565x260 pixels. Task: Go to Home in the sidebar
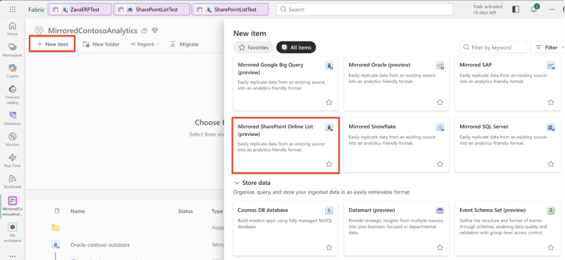[13, 29]
